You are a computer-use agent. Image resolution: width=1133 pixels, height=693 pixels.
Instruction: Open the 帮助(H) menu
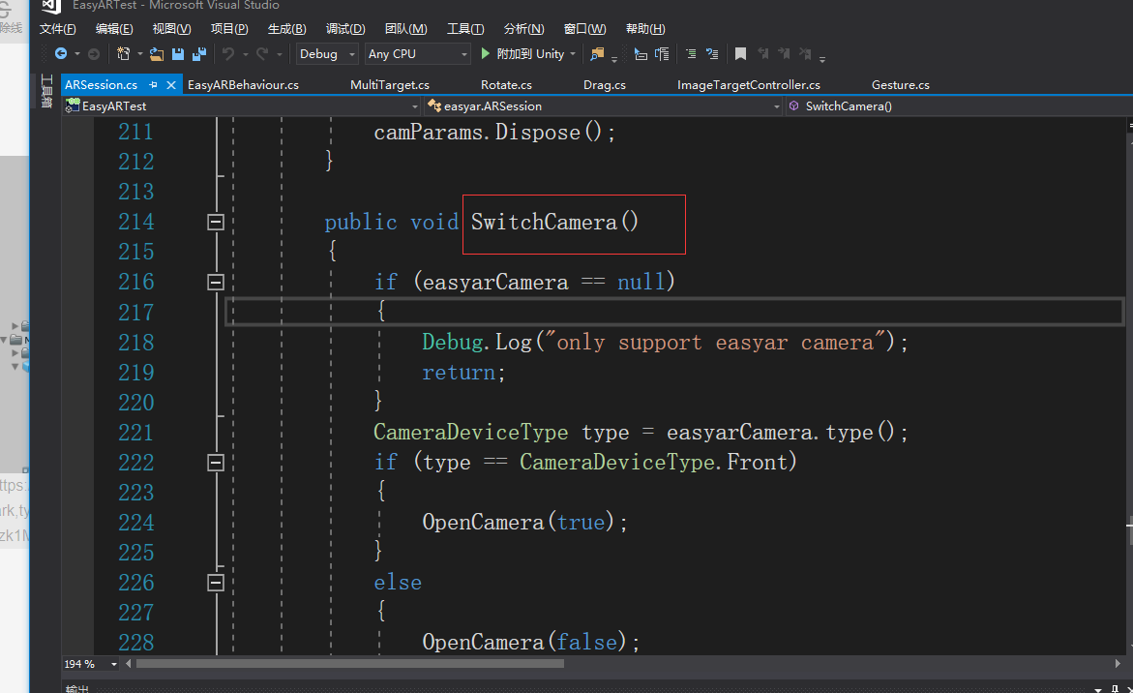pyautogui.click(x=645, y=29)
